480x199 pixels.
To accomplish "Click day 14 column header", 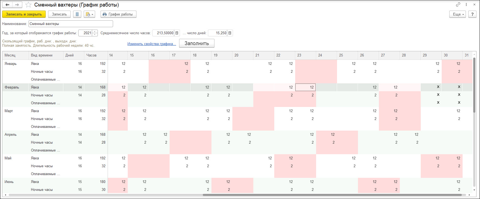I will coord(118,55).
